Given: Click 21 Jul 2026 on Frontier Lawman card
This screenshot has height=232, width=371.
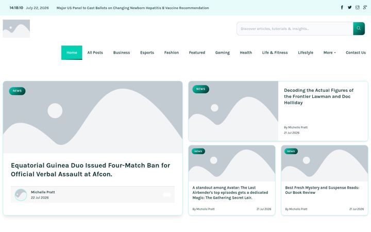Looking at the screenshot, I should (292, 133).
